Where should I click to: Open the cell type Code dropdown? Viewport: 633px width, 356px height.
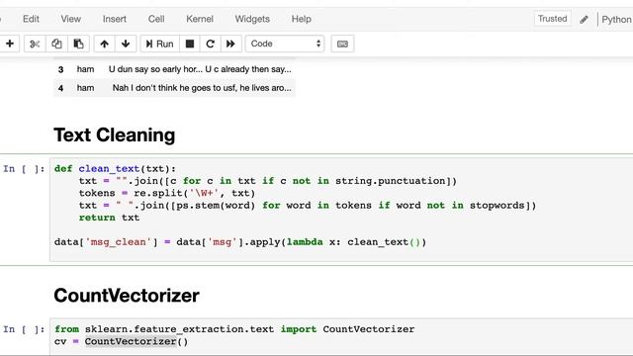coord(285,44)
